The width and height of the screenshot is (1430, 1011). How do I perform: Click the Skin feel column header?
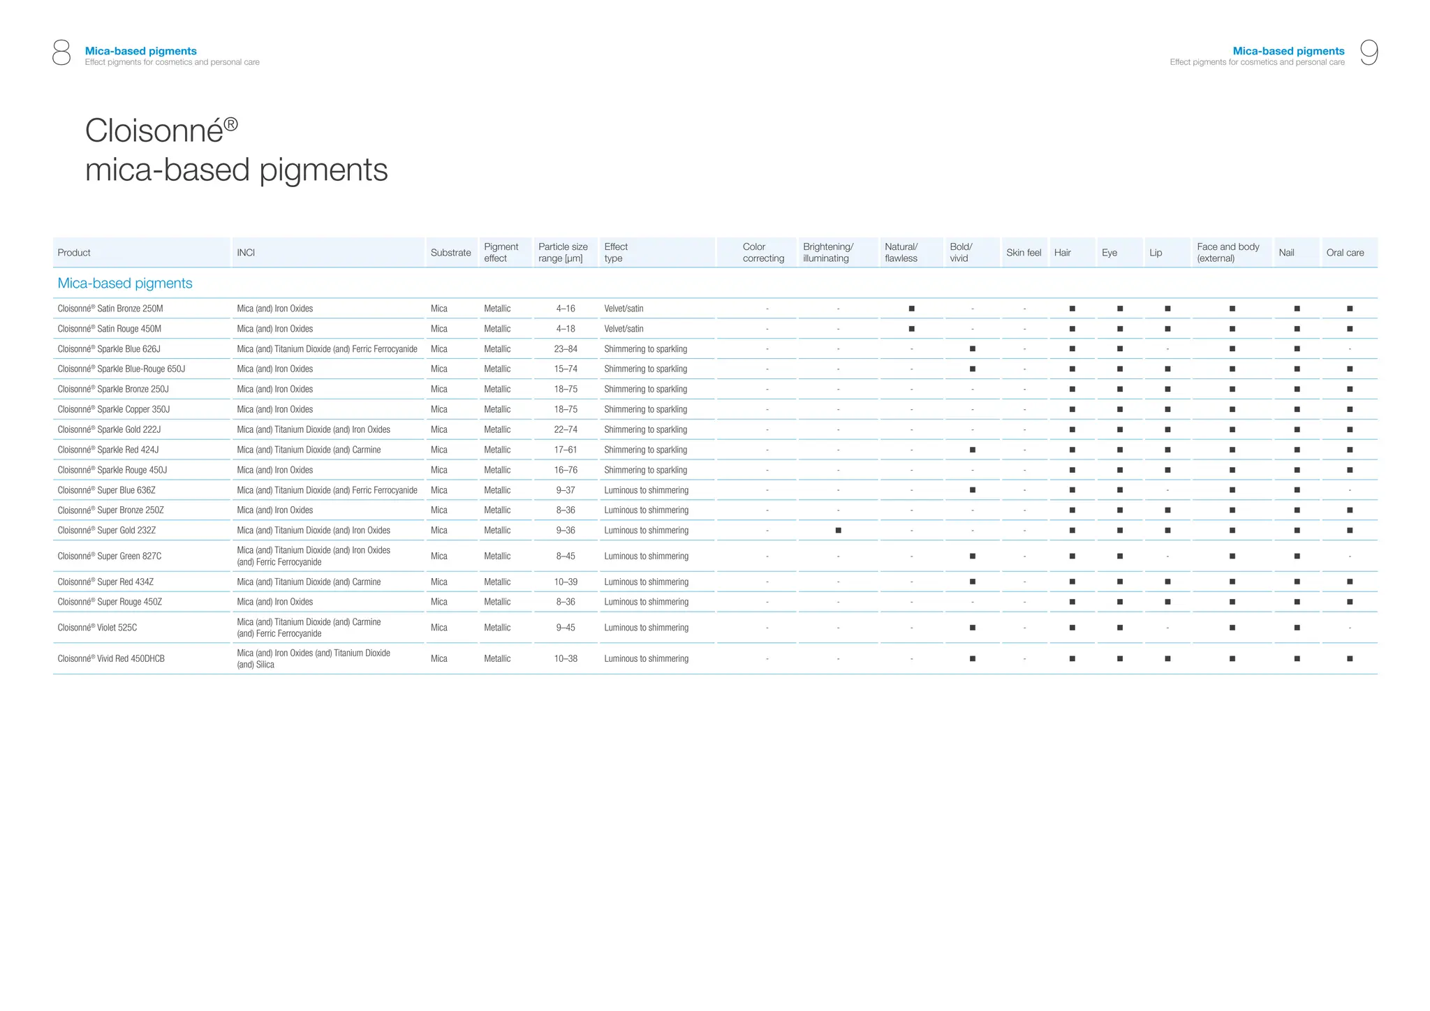point(1024,253)
